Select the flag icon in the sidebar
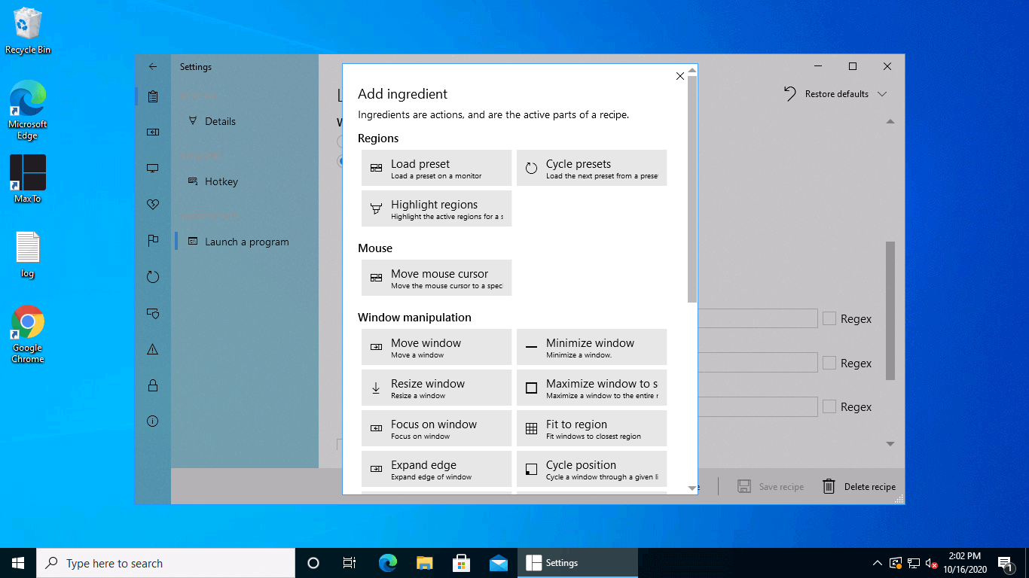The width and height of the screenshot is (1029, 578). [153, 241]
